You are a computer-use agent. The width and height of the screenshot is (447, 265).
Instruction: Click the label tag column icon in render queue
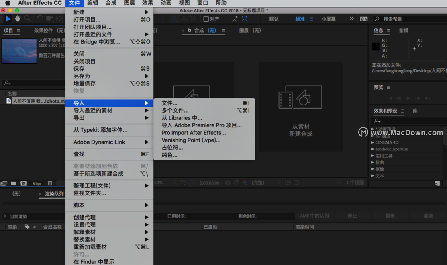click(27, 227)
